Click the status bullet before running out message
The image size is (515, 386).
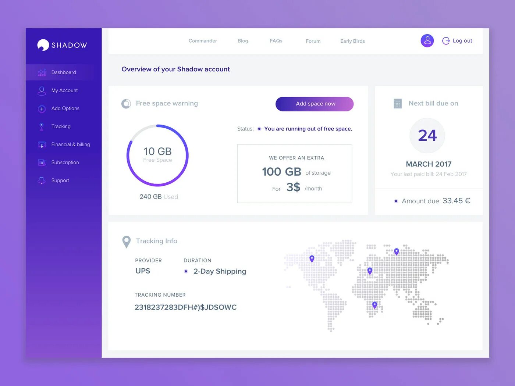(259, 129)
